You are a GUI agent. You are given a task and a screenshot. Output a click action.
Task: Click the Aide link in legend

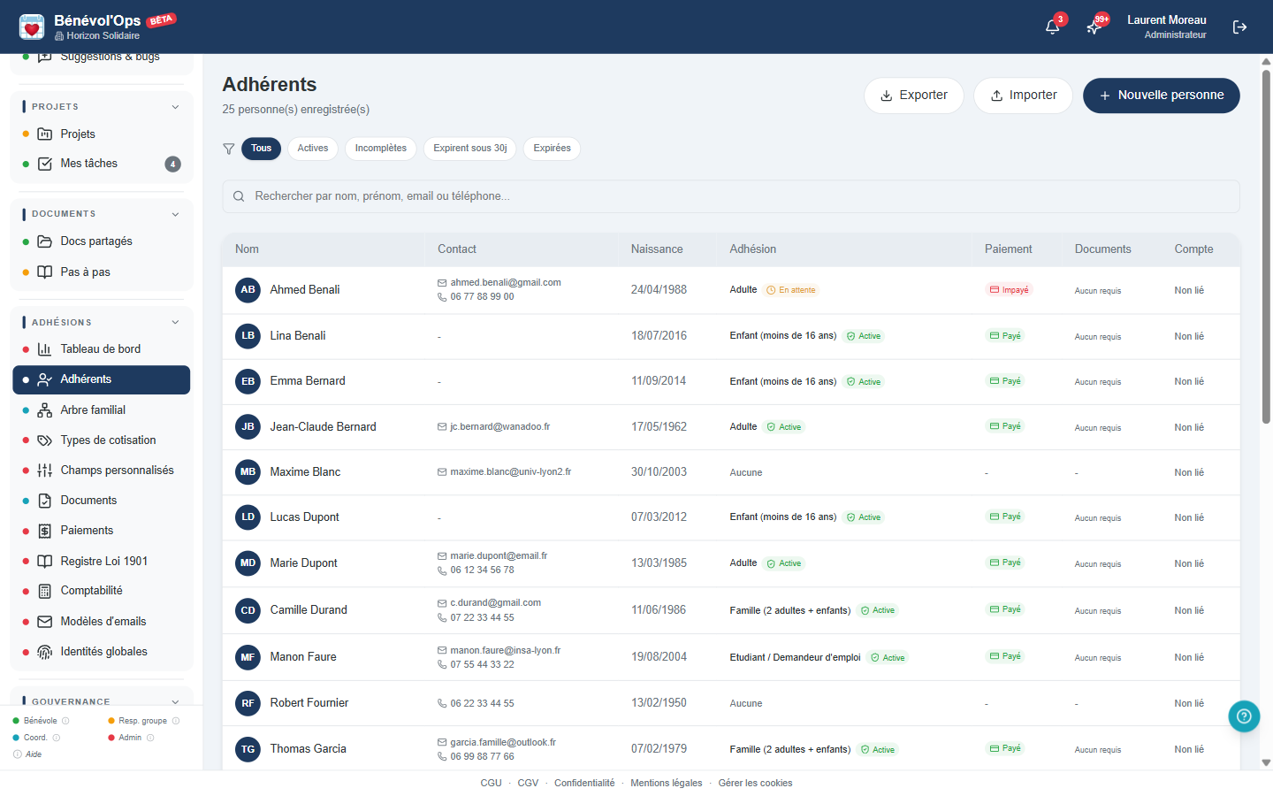(x=34, y=754)
